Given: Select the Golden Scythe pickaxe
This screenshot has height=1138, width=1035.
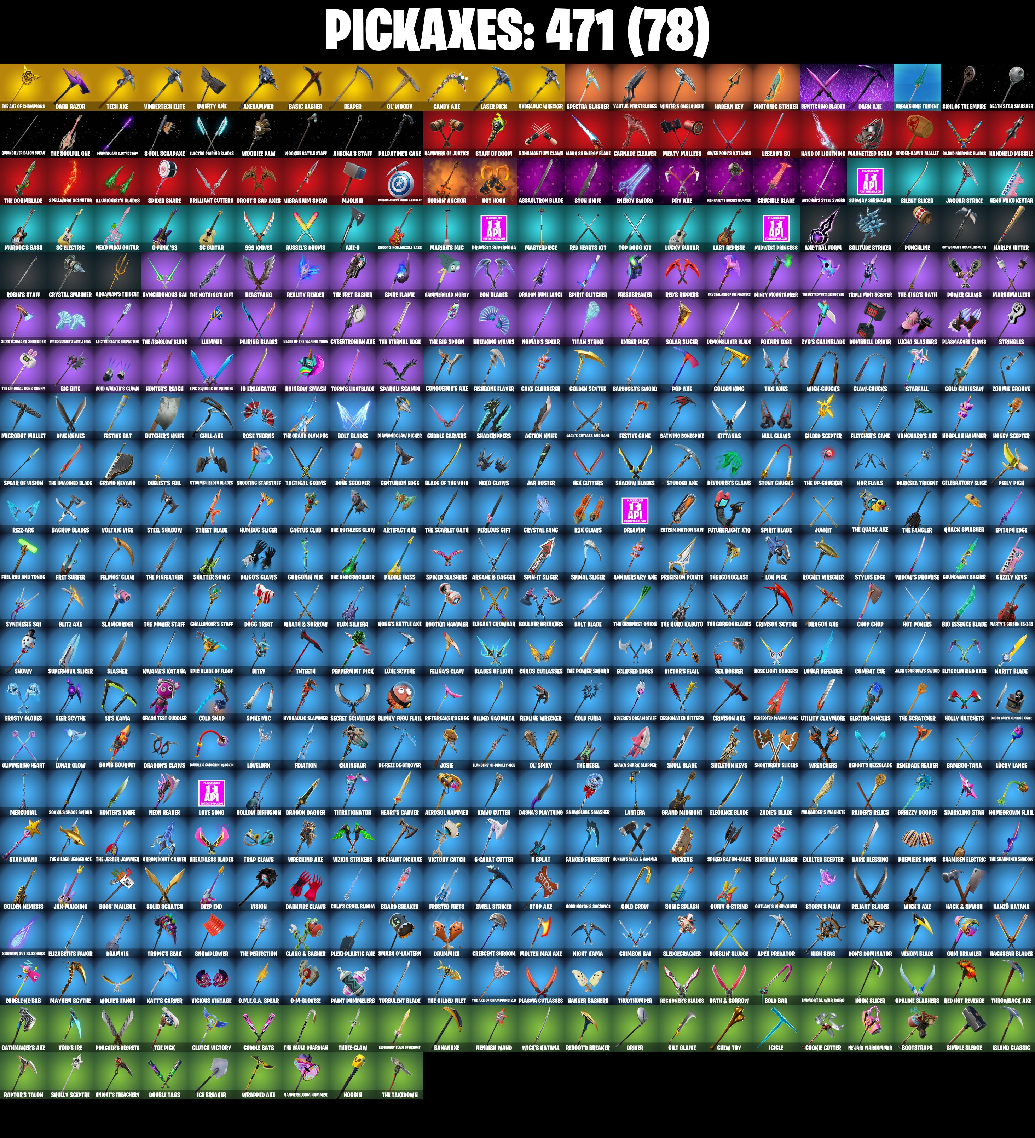Looking at the screenshot, I should tap(588, 370).
